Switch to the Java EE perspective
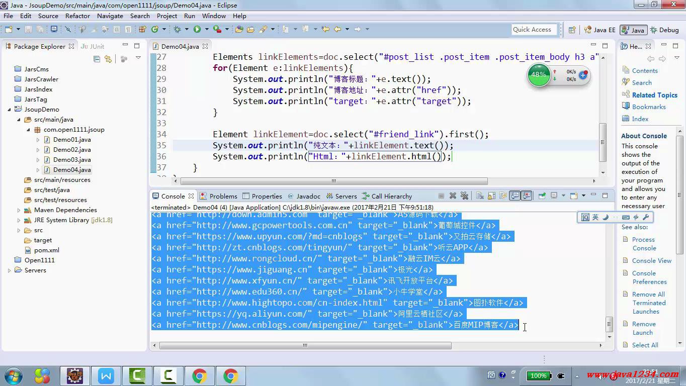The height and width of the screenshot is (386, 686). pyautogui.click(x=600, y=30)
